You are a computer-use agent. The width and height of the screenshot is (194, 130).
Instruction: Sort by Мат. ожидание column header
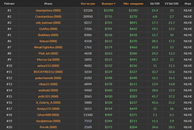point(133,4)
